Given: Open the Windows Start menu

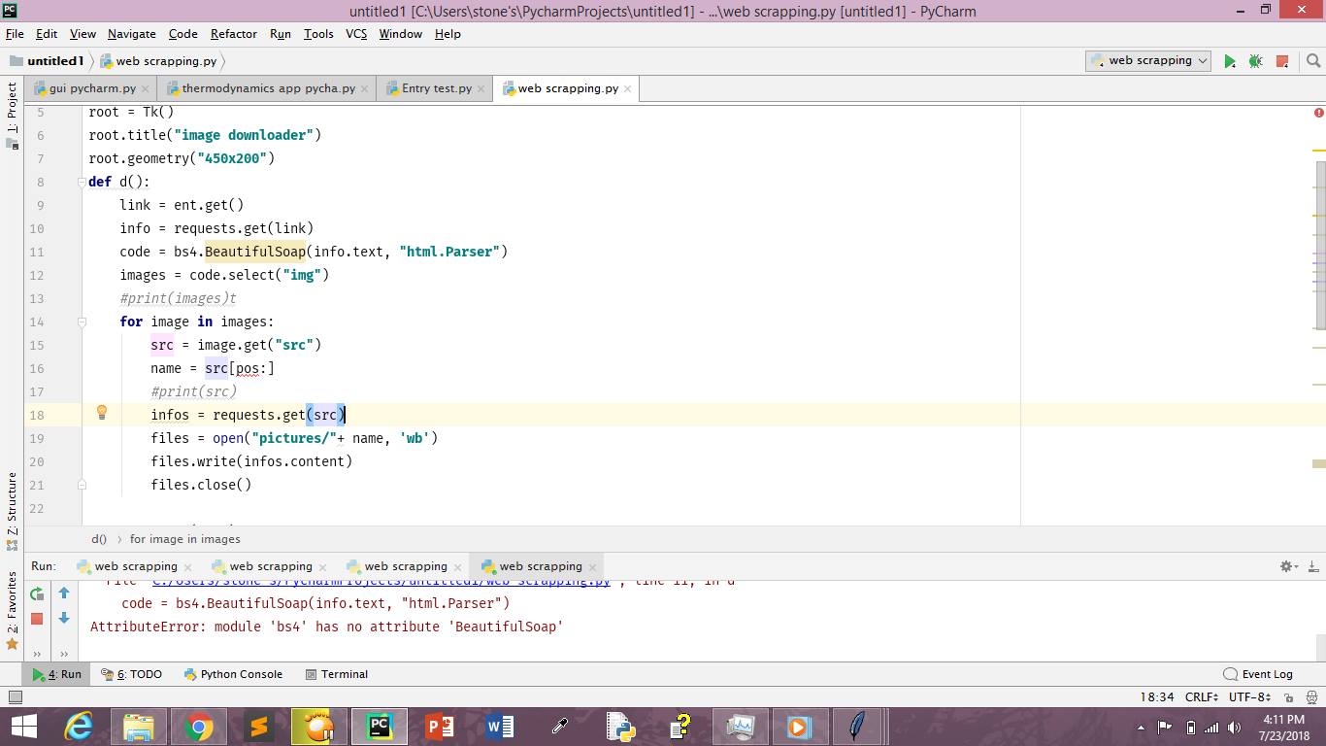Looking at the screenshot, I should tap(23, 727).
